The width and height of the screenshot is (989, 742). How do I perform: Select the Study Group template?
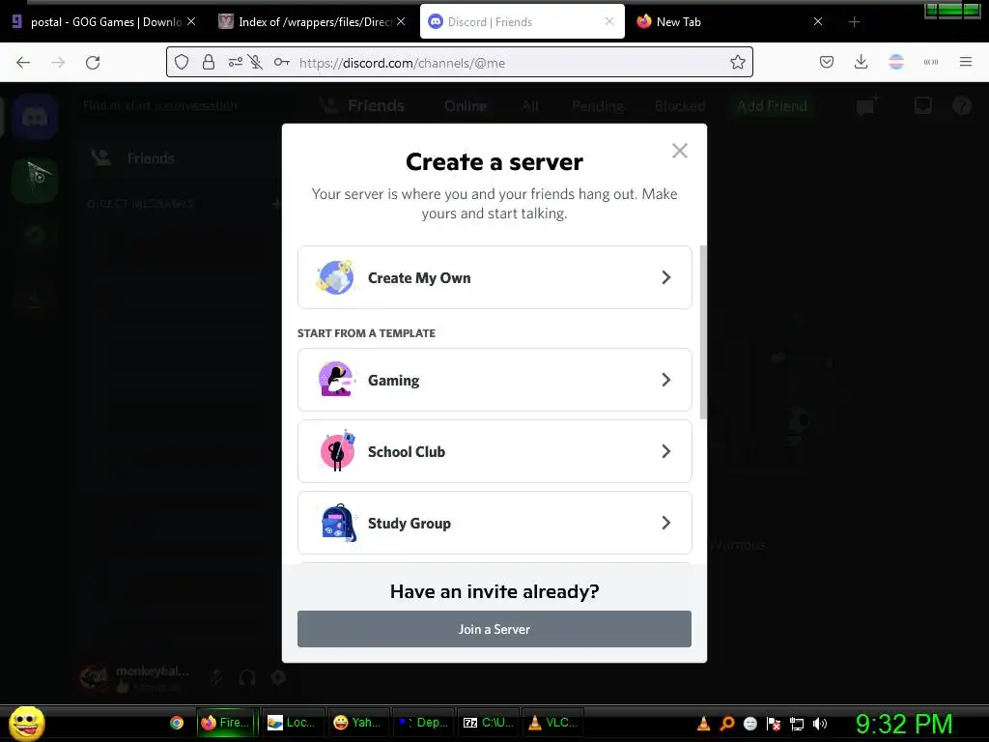[494, 523]
